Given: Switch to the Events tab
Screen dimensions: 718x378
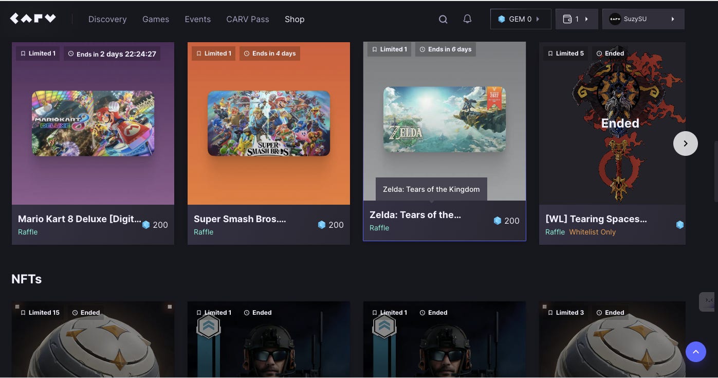Looking at the screenshot, I should (x=198, y=19).
